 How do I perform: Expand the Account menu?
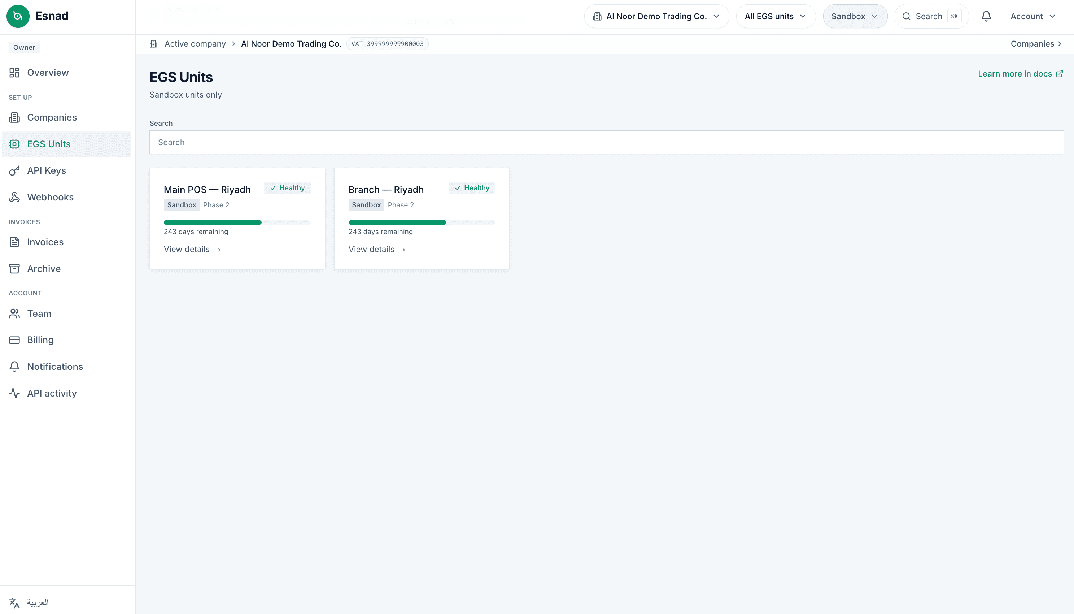point(1033,17)
